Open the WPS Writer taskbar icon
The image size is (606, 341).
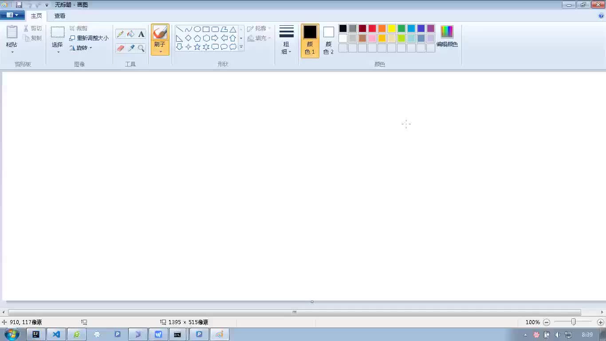point(158,334)
